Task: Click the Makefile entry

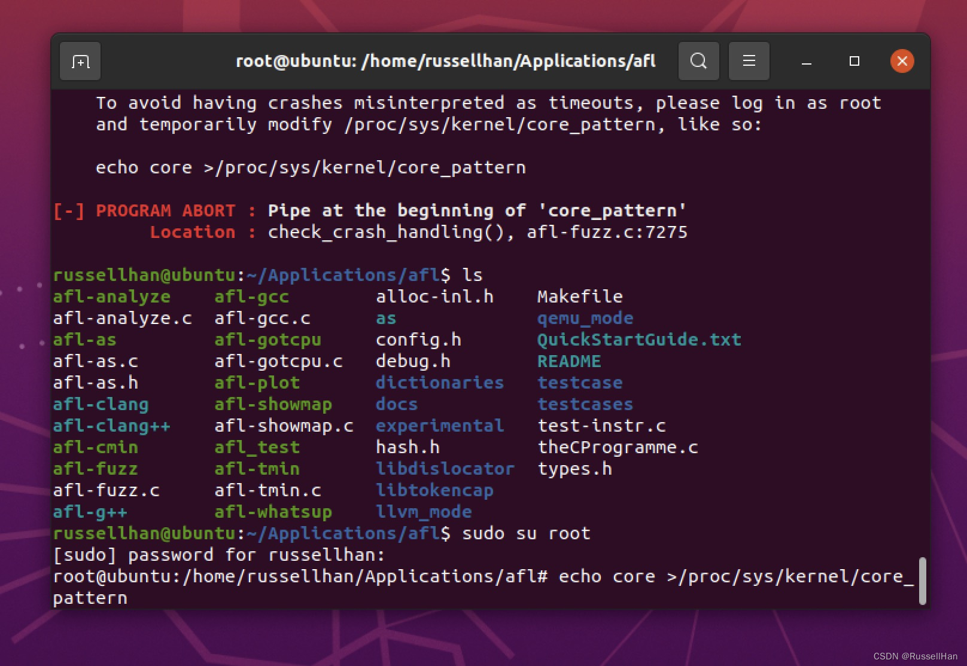Action: coord(580,297)
